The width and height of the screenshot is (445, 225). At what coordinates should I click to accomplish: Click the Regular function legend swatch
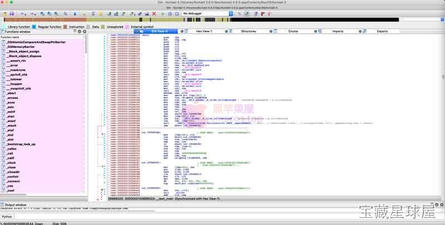(34, 27)
